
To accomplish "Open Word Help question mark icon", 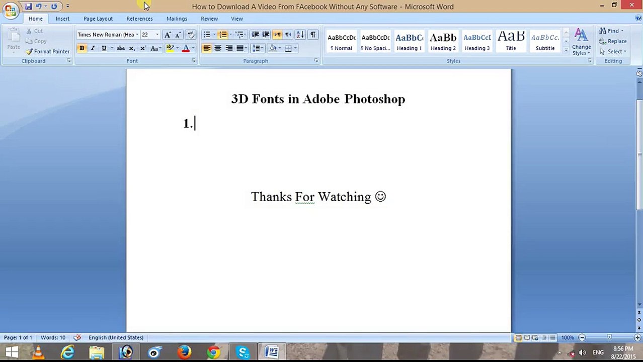I will point(638,19).
